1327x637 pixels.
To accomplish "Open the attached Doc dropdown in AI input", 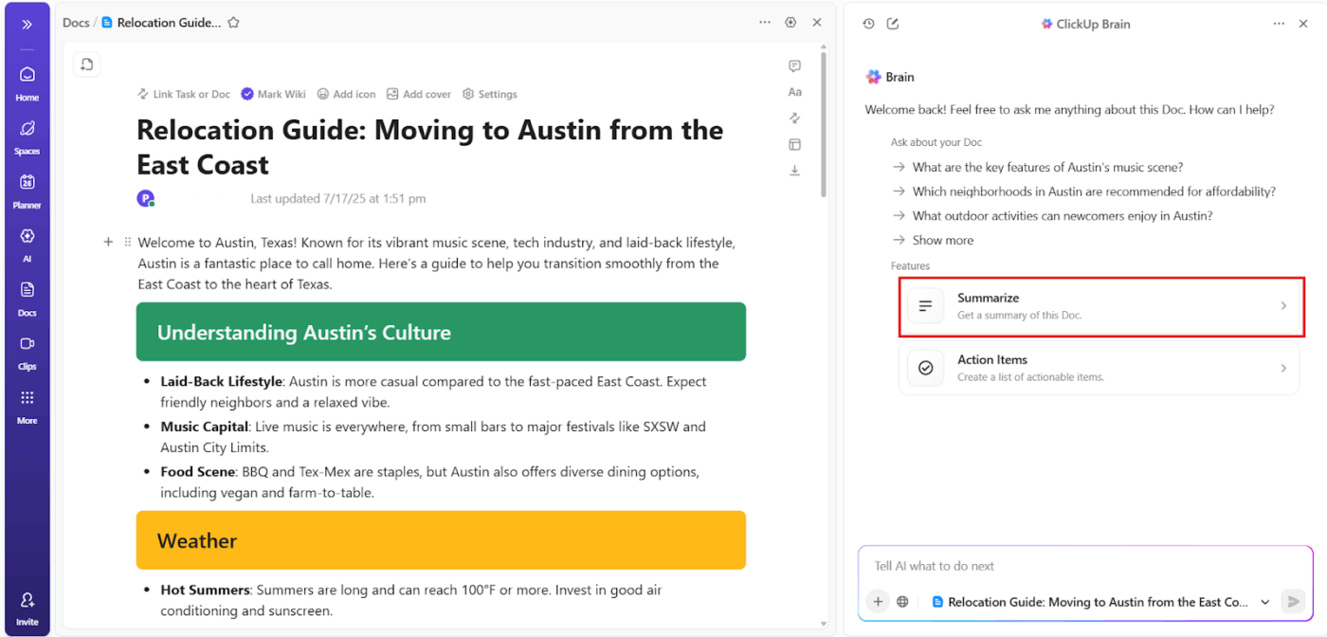I will tap(1264, 601).
